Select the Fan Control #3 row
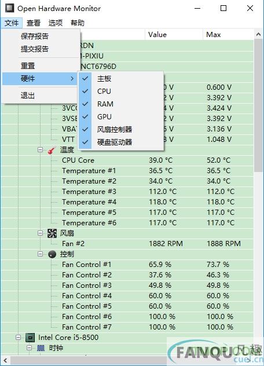264x366 pixels. pos(127,286)
